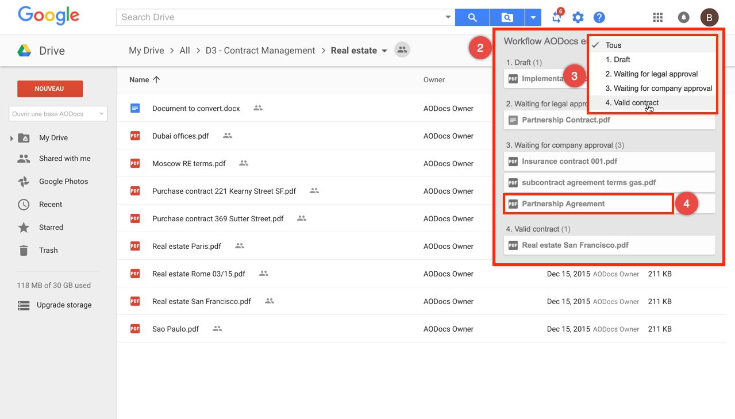
Task: Click the Google Drive logo
Action: [24, 51]
